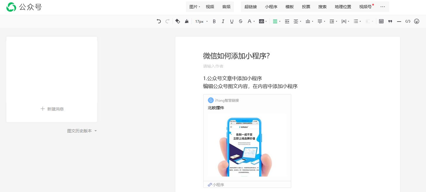Toggle underline formatting
The image size is (426, 192).
pos(232,21)
